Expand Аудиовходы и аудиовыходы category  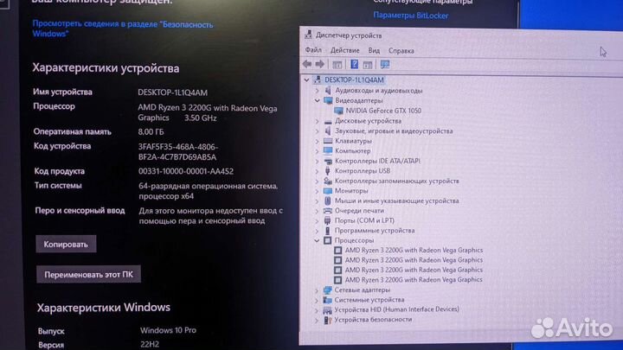pyautogui.click(x=317, y=91)
